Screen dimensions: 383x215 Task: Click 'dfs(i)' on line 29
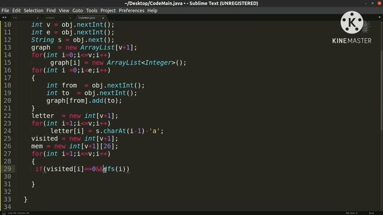pos(114,169)
